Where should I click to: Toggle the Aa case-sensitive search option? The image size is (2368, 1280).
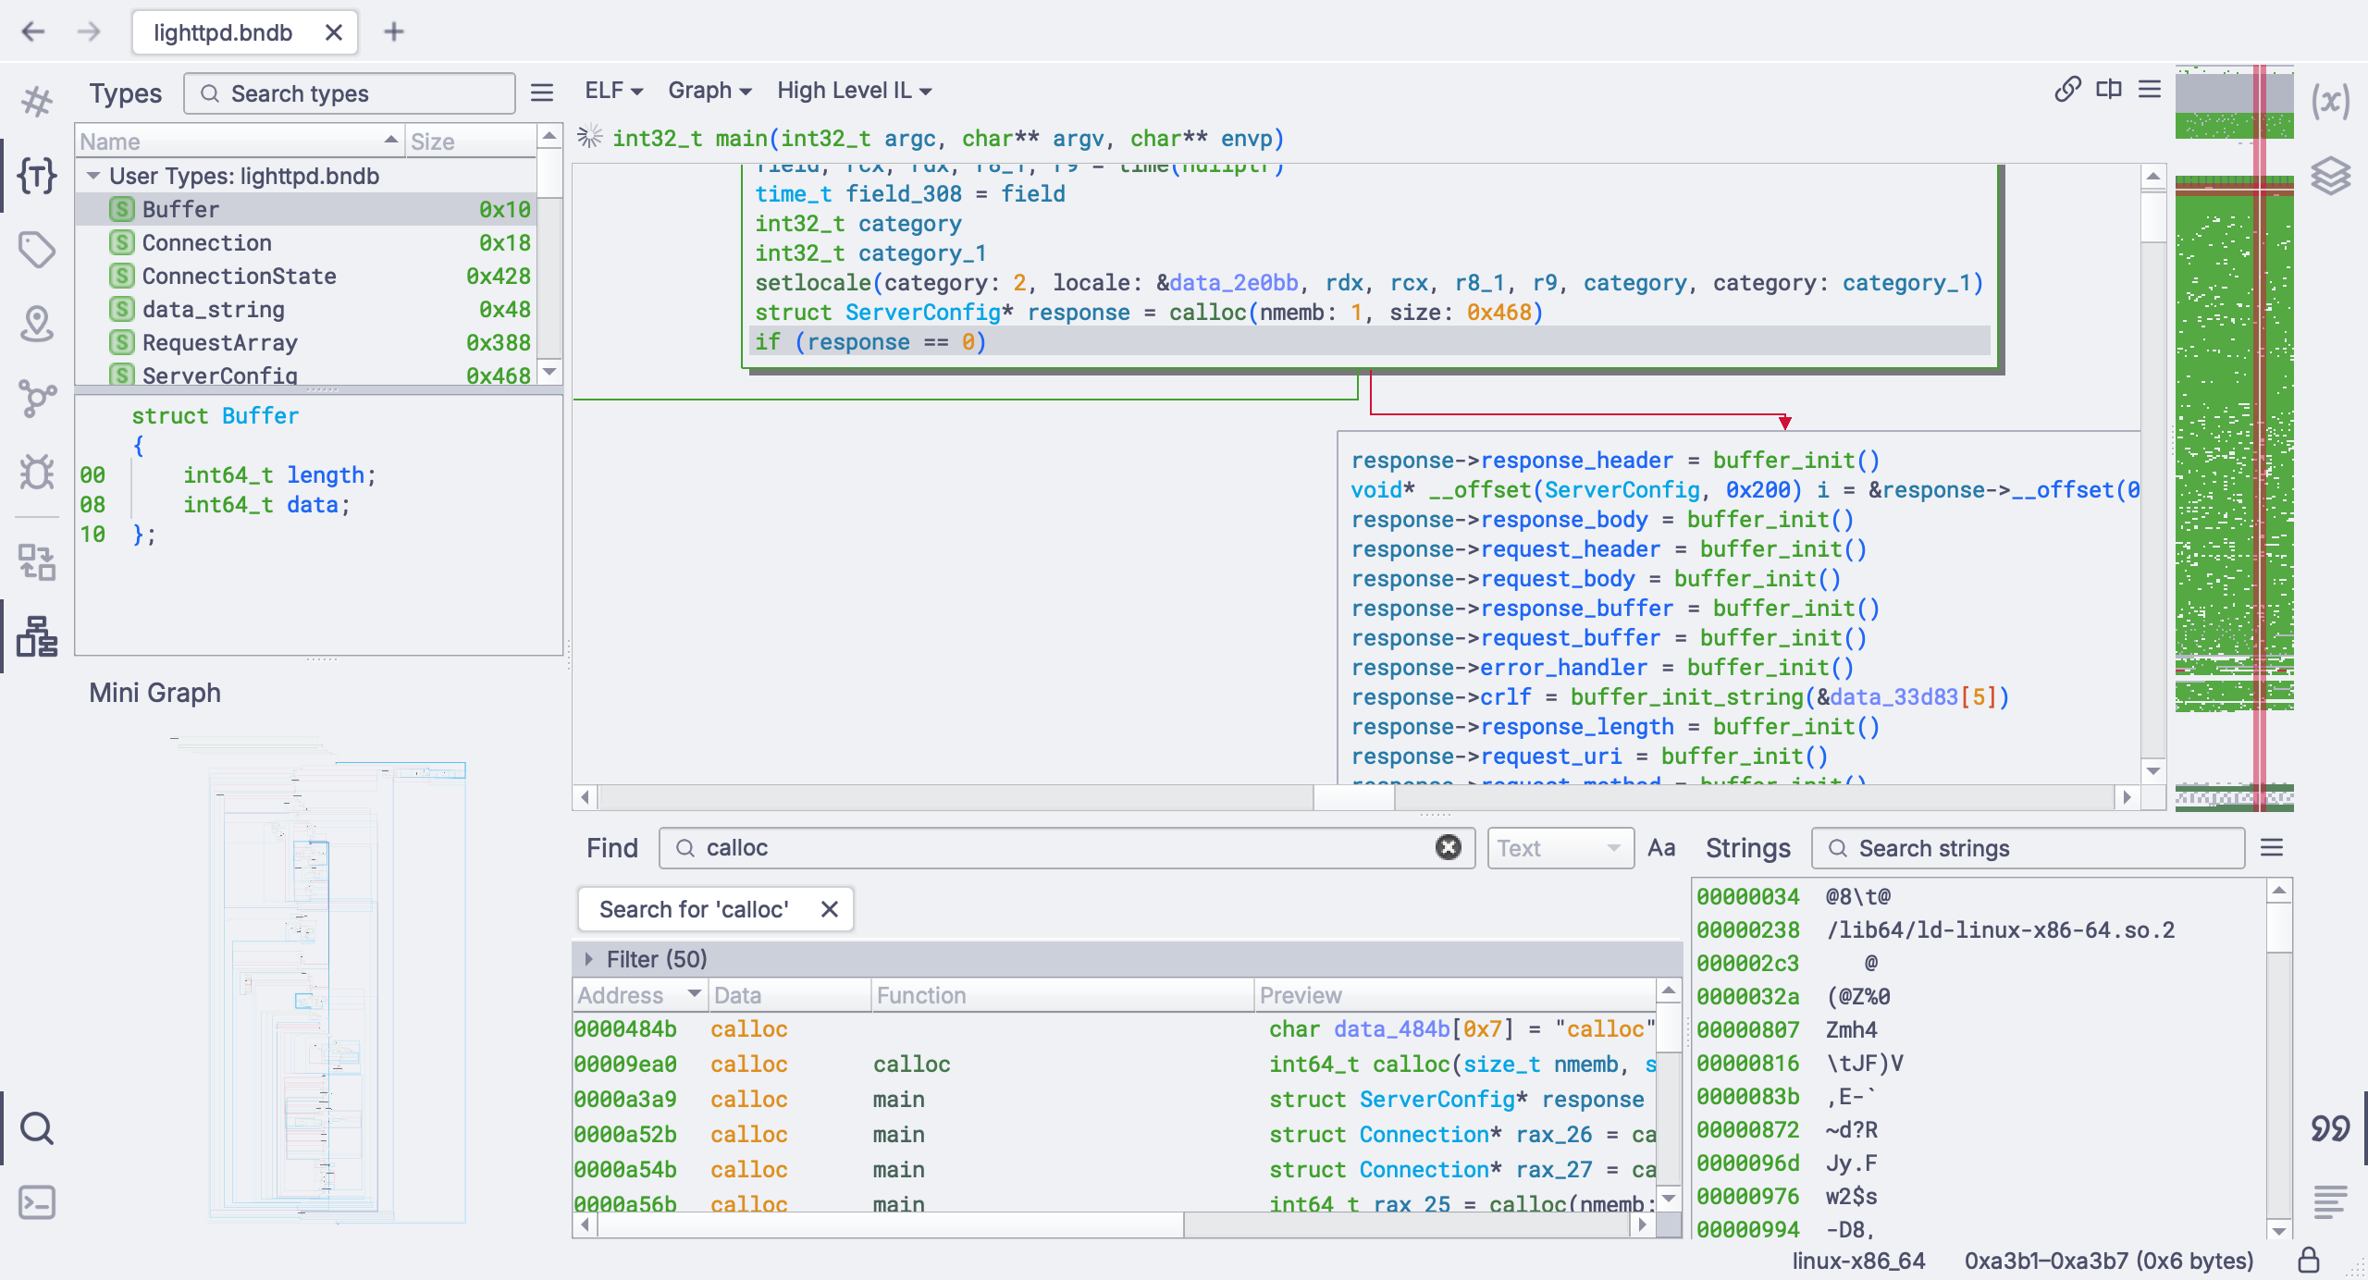click(x=1660, y=848)
